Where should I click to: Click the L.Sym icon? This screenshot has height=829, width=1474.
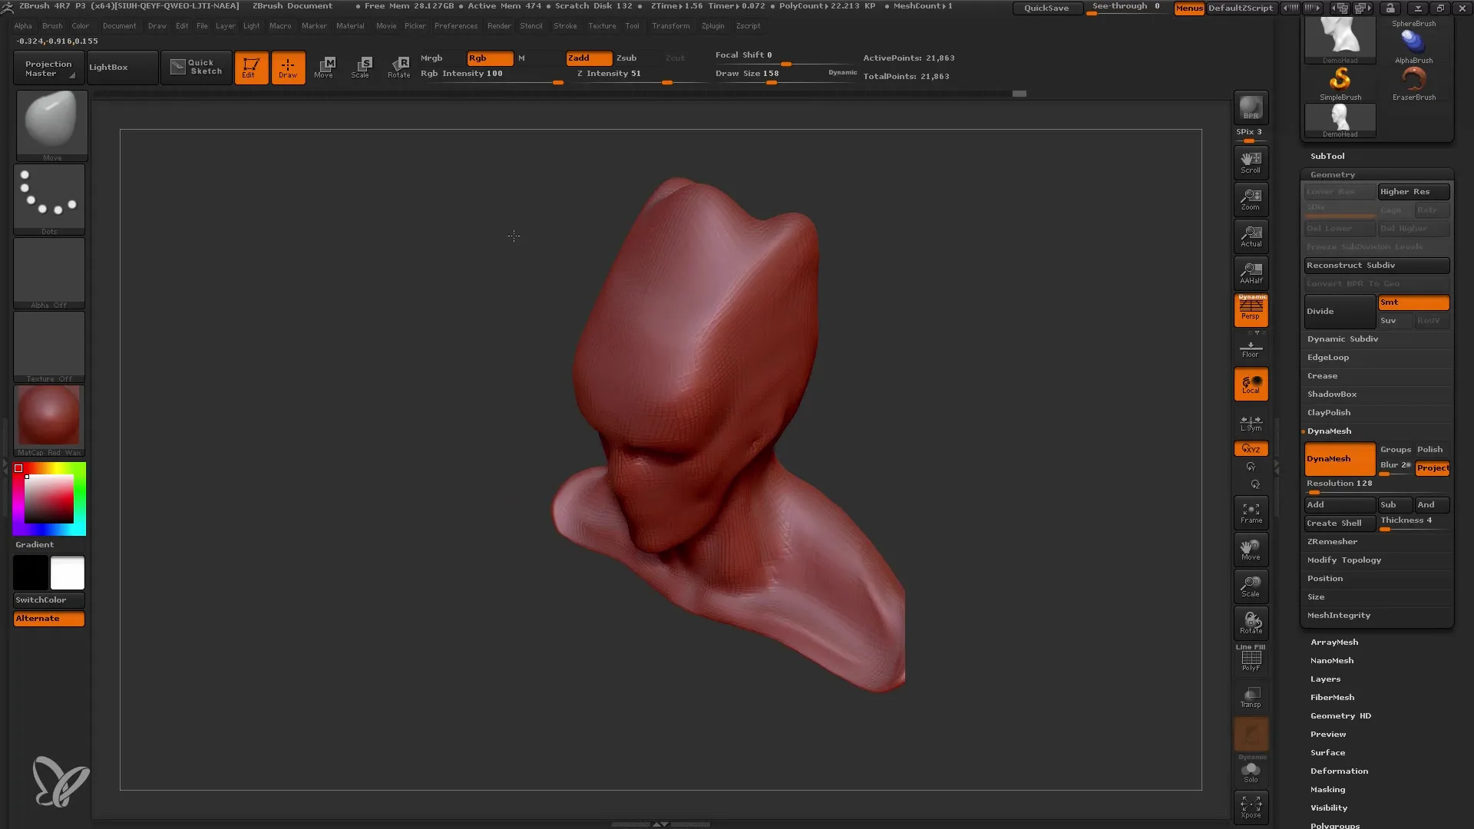tap(1251, 423)
